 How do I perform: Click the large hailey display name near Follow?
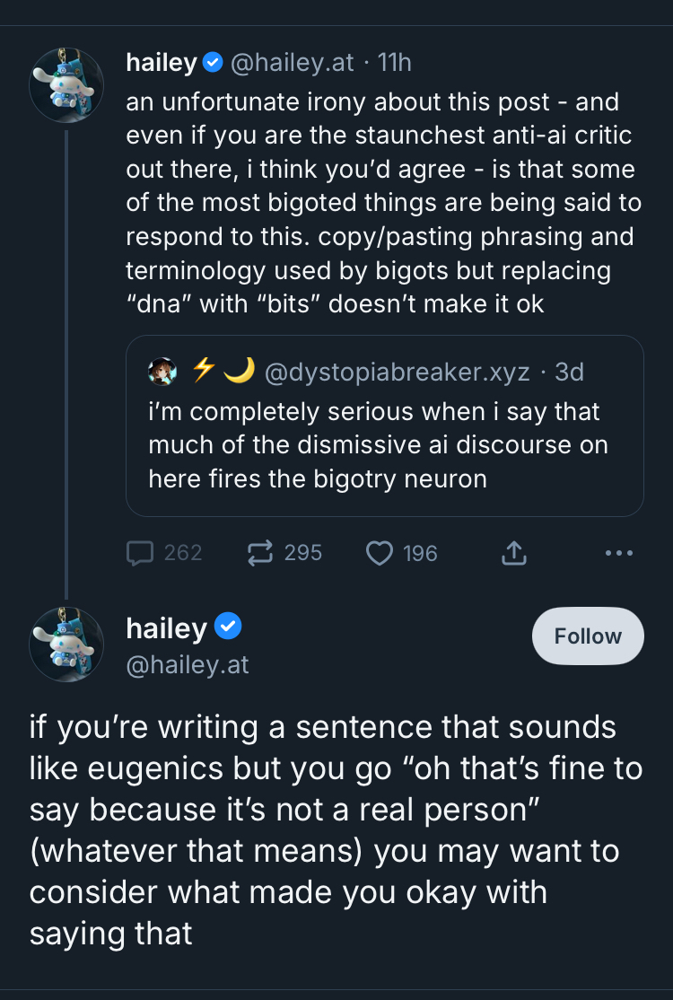[x=167, y=627]
